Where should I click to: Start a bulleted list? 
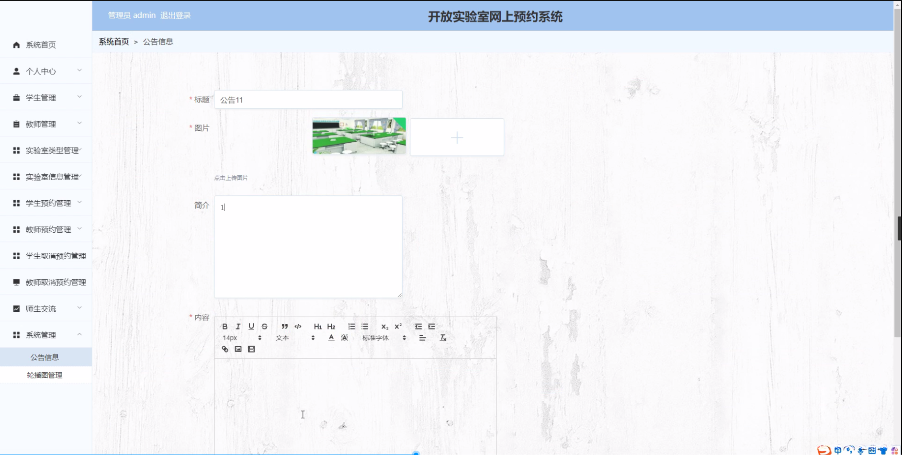click(x=365, y=327)
